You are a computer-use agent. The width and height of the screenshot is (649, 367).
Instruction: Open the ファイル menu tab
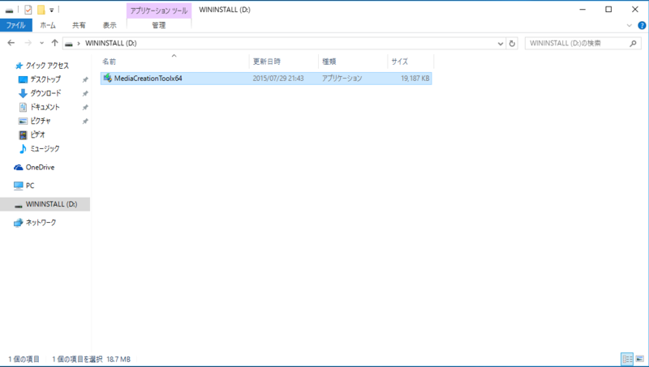click(x=15, y=25)
